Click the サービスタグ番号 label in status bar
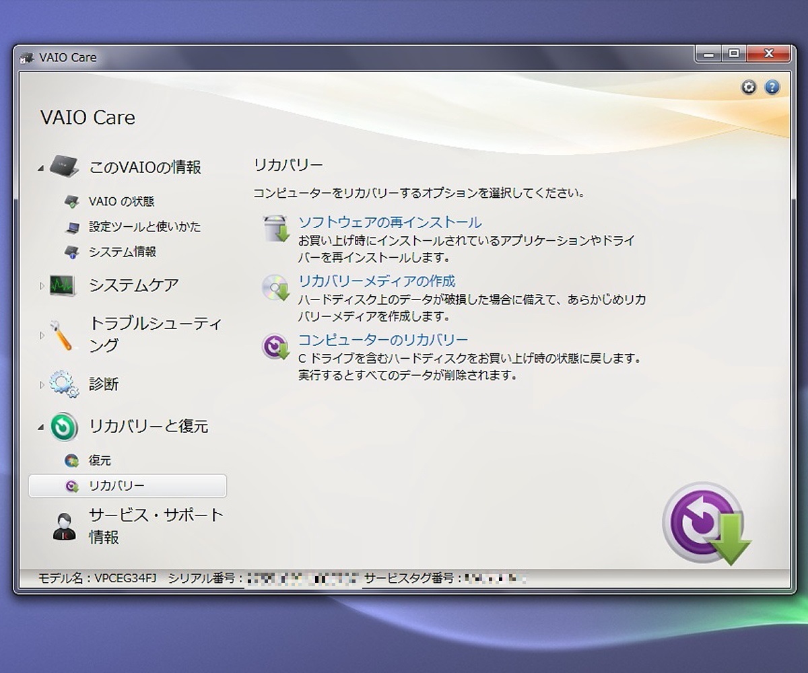808x673 pixels. tap(413, 578)
